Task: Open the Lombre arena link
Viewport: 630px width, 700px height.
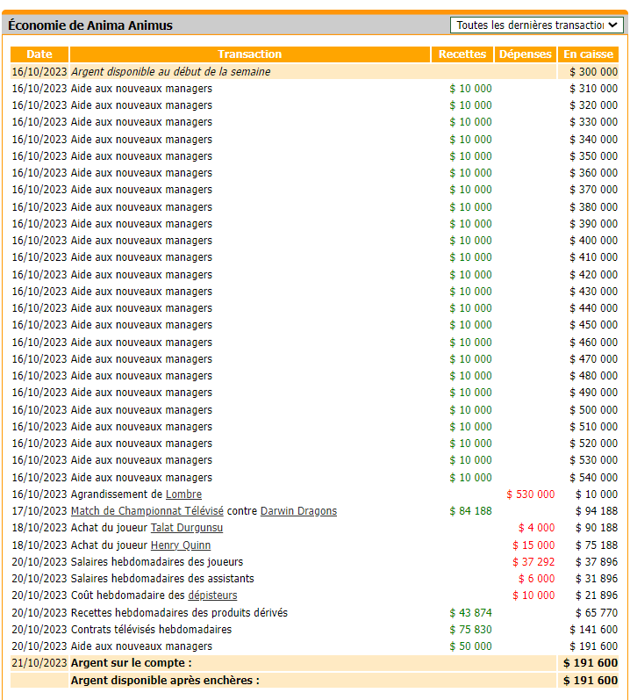Action: (x=183, y=494)
